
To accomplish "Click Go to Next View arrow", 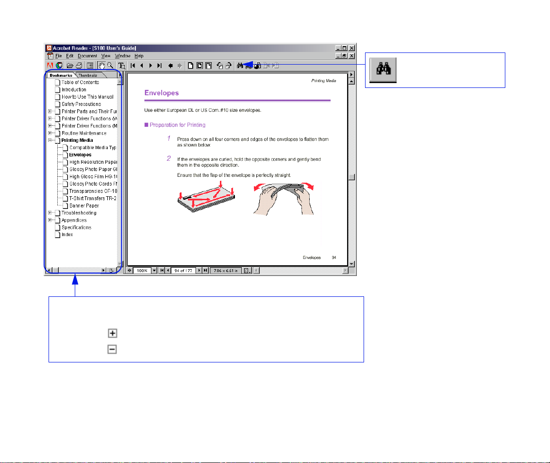I will 180,66.
